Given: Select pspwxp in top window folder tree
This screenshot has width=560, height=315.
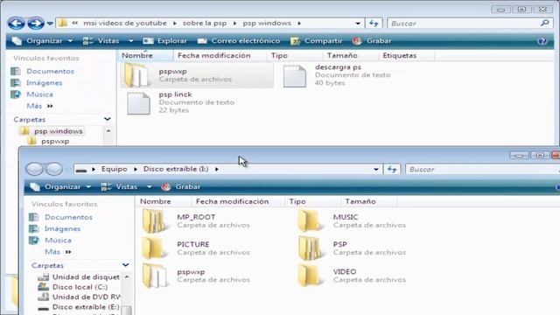Looking at the screenshot, I should pos(55,142).
